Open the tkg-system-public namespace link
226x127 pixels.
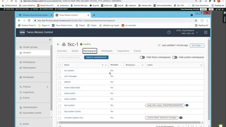pos(72,111)
